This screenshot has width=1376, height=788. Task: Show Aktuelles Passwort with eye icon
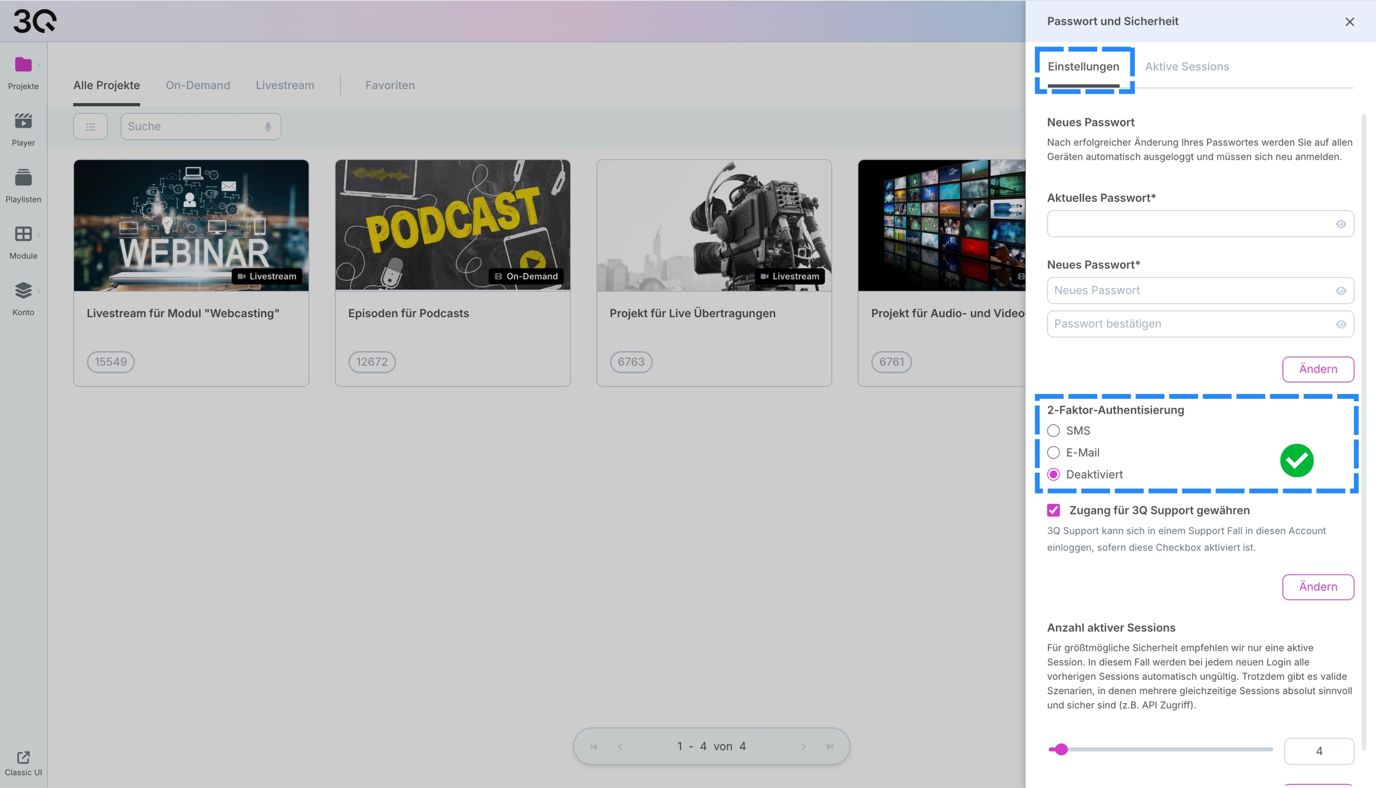click(1341, 224)
